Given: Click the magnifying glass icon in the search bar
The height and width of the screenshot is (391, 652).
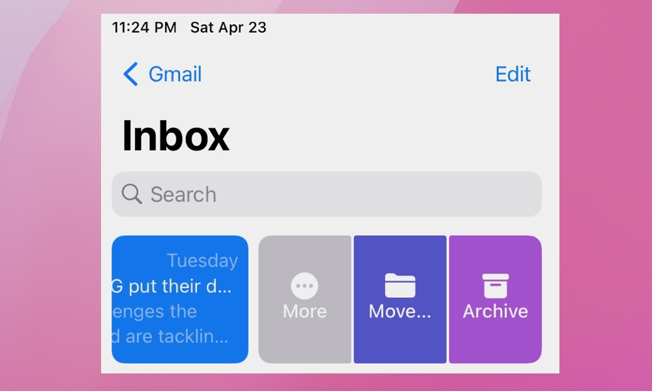Looking at the screenshot, I should [x=132, y=194].
